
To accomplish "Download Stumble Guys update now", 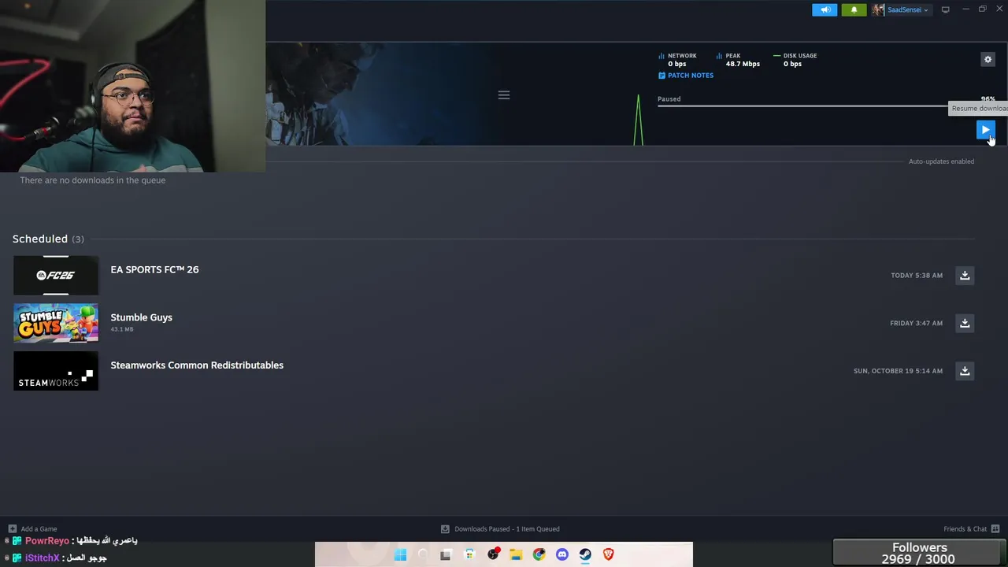I will click(965, 323).
